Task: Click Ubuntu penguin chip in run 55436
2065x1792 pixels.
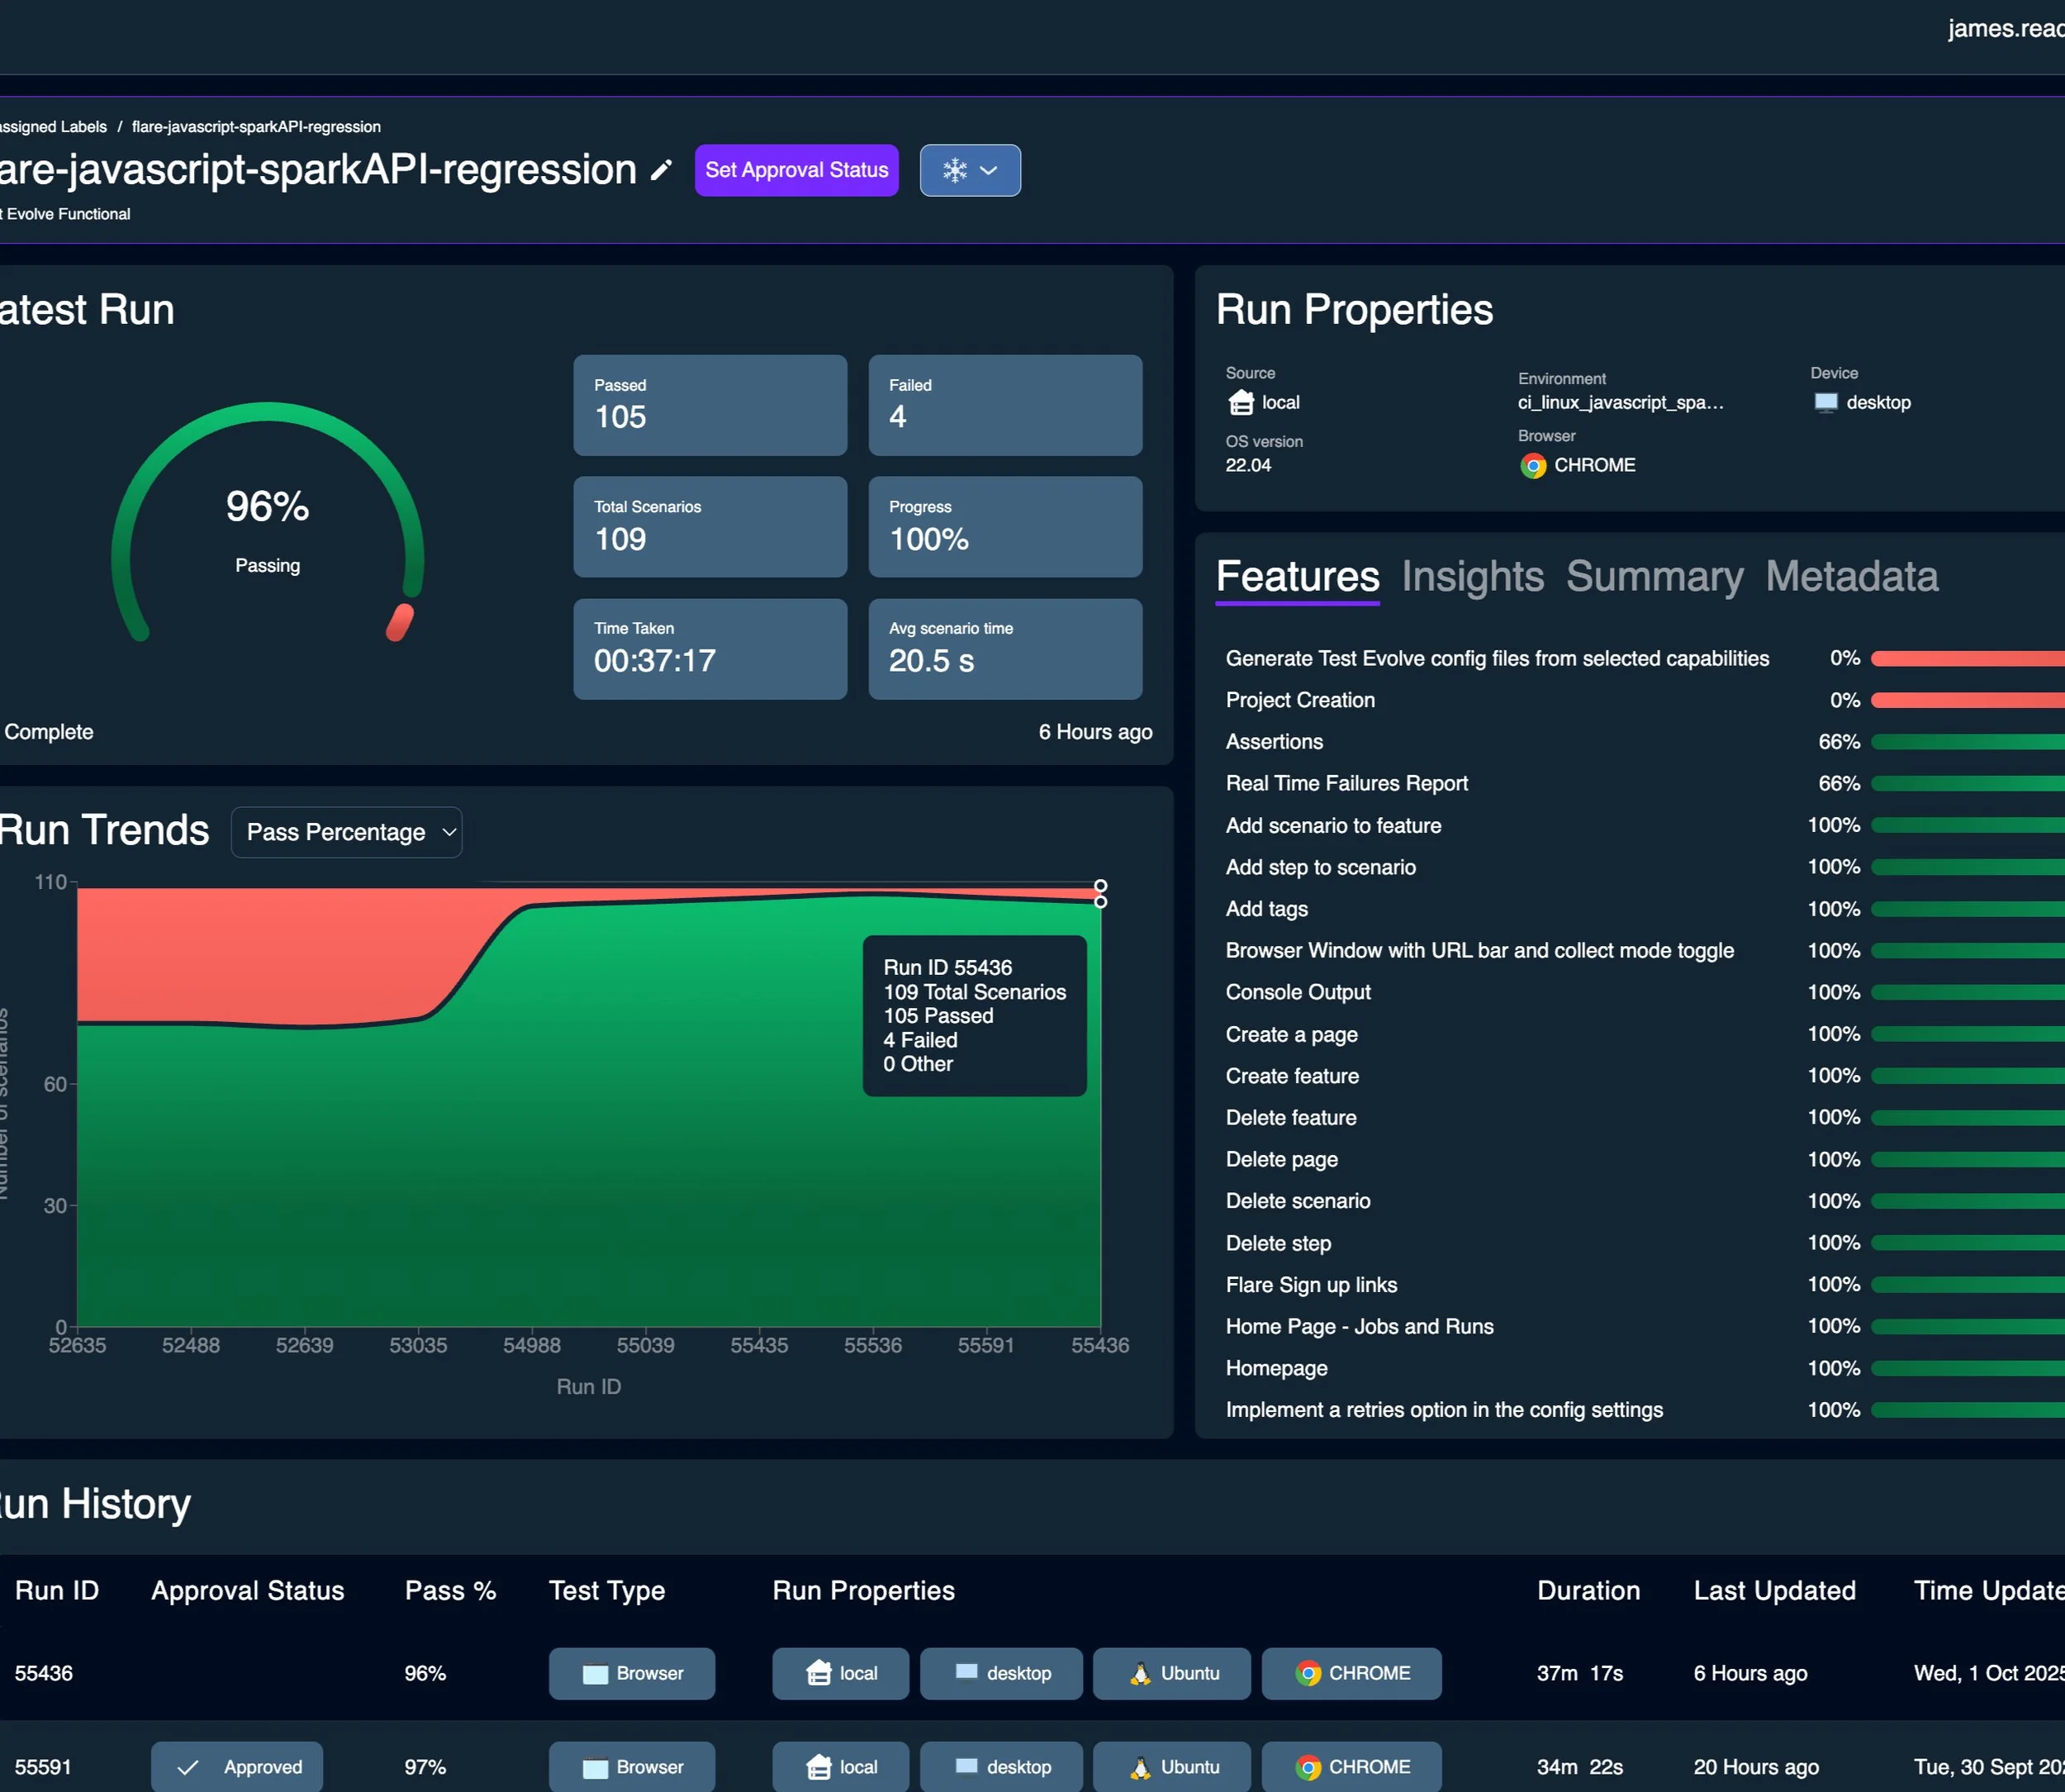Action: coord(1170,1673)
